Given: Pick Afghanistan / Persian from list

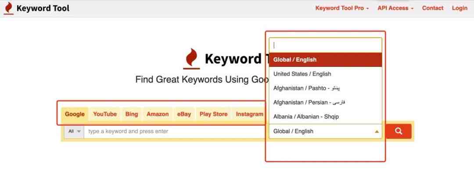Looking at the screenshot, I should [325, 102].
